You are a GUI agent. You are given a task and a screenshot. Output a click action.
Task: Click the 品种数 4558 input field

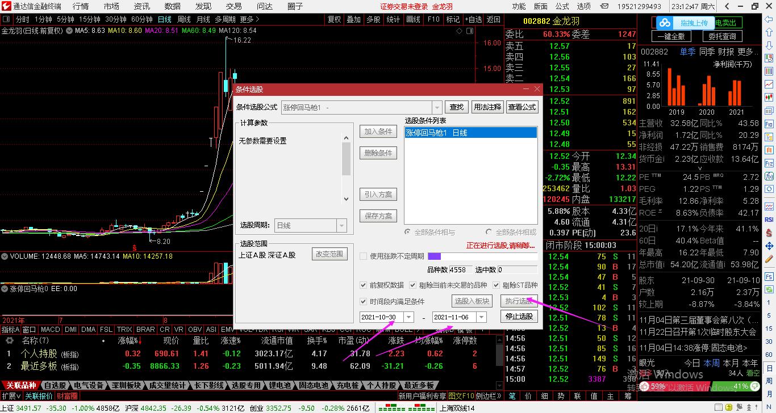coord(459,269)
